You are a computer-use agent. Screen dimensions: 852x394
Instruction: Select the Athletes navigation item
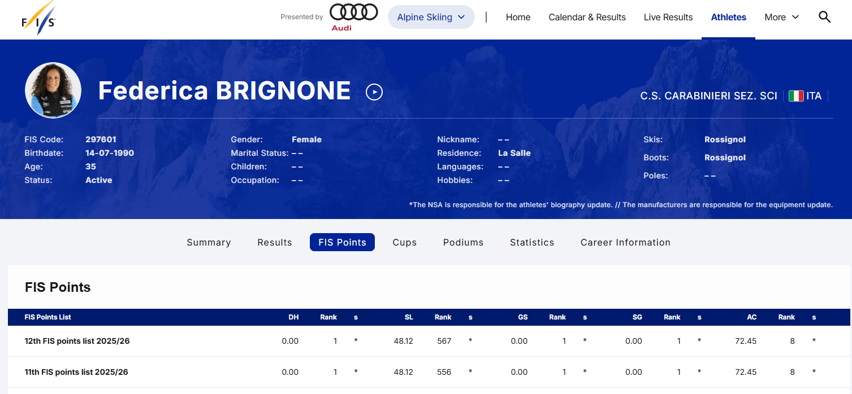(x=728, y=17)
